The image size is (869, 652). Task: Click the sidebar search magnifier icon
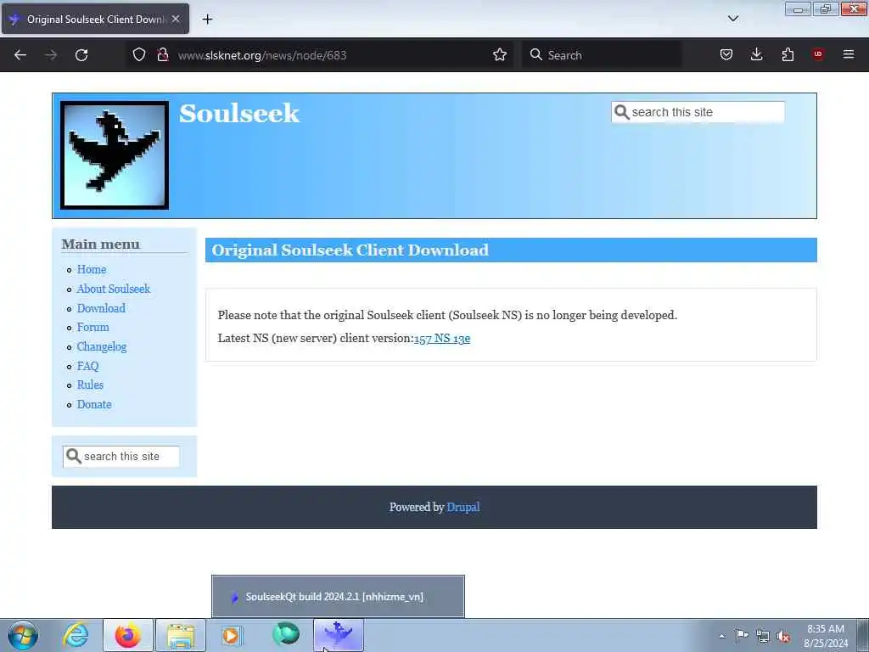[x=73, y=456]
